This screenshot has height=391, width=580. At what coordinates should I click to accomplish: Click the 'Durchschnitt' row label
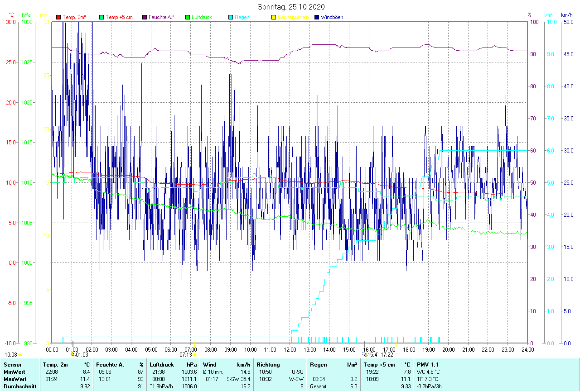coord(19,386)
